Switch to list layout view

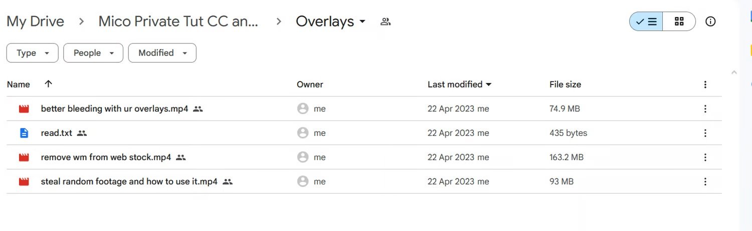(646, 21)
